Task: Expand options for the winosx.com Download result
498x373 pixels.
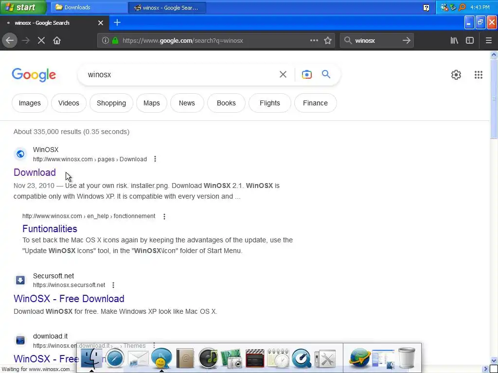Action: click(155, 159)
